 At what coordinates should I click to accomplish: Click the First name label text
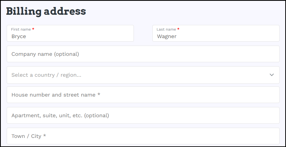point(21,29)
